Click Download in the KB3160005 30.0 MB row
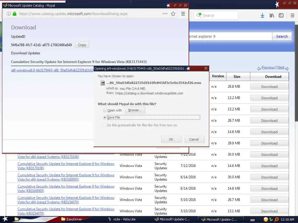The image size is (298, 223). pos(269,177)
